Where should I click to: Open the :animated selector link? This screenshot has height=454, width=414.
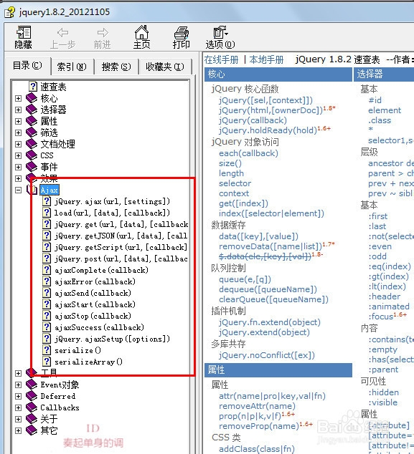point(389,306)
